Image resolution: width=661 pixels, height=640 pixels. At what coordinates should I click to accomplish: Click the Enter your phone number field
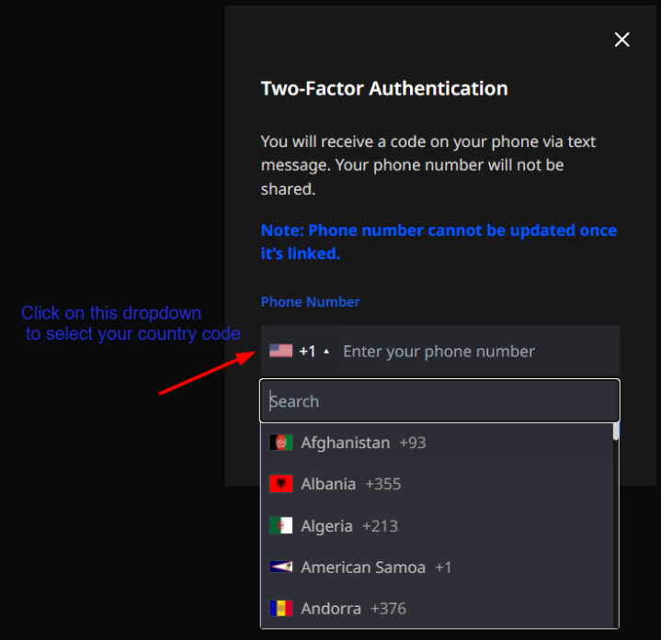point(476,352)
